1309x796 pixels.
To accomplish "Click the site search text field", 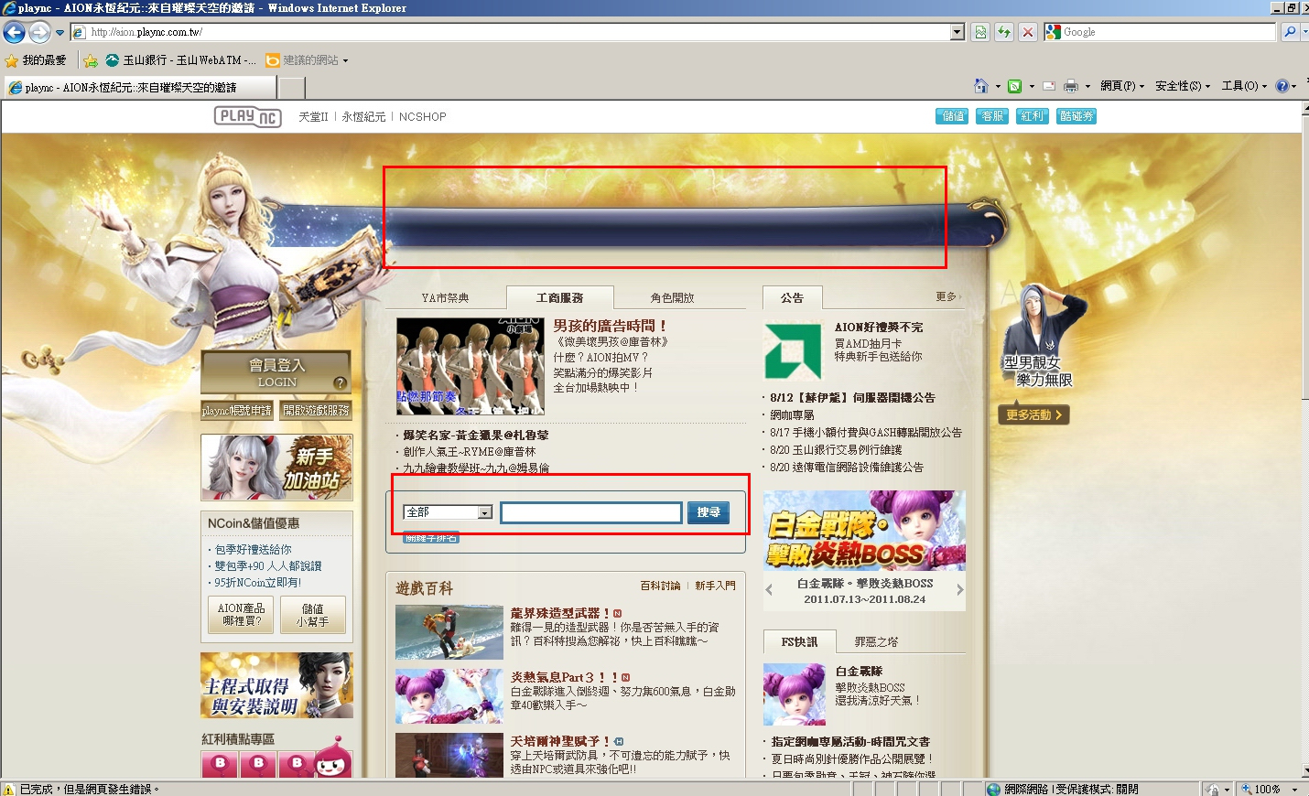I will (x=591, y=512).
